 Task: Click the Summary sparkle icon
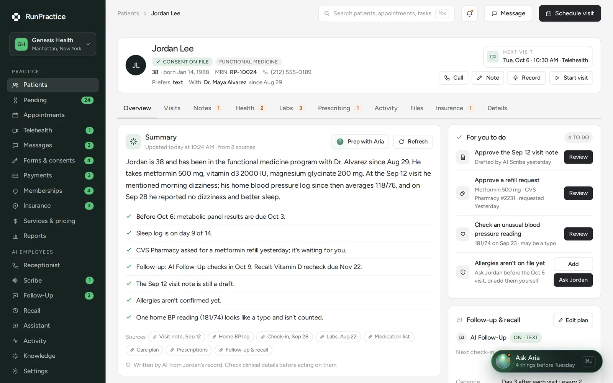coord(133,142)
